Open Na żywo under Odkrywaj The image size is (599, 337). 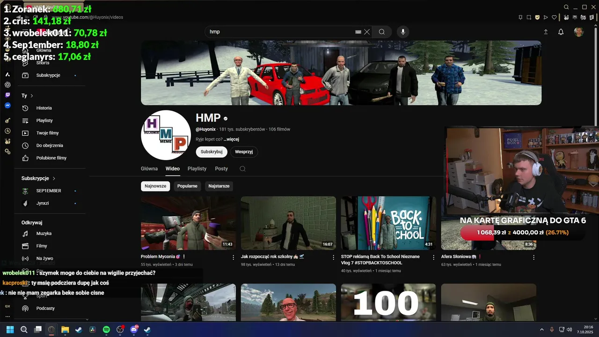[x=50, y=258]
